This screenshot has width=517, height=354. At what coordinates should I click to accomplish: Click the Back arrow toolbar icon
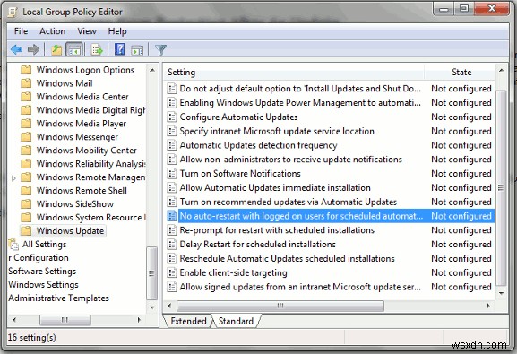(16, 50)
